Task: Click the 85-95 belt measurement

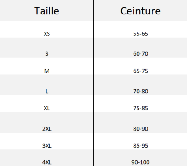Action: coord(141,146)
